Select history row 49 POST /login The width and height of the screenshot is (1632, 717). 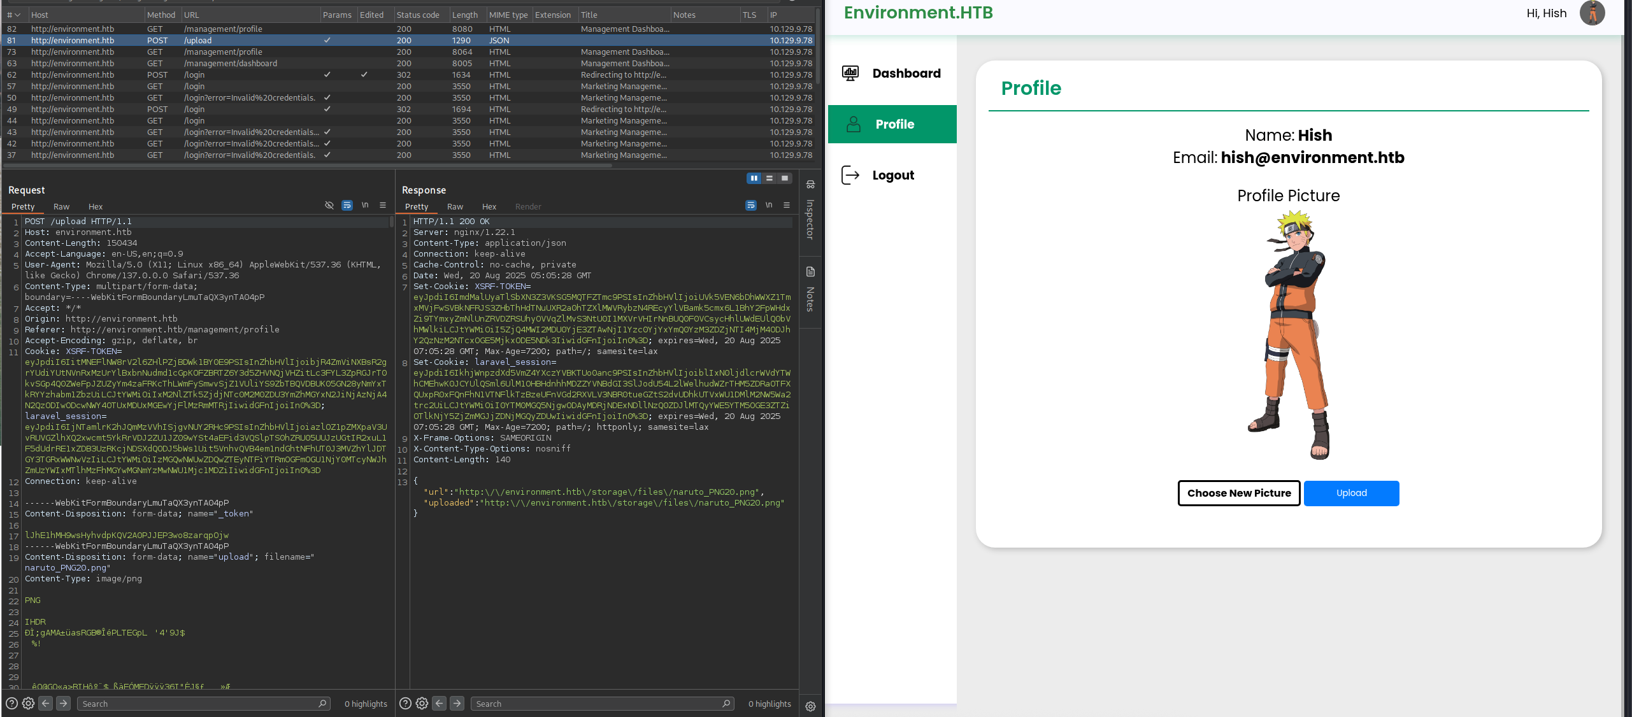click(x=408, y=109)
